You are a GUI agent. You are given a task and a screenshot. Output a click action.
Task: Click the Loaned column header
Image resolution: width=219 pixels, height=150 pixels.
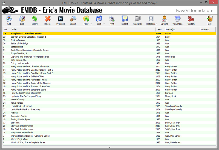coord(208,29)
